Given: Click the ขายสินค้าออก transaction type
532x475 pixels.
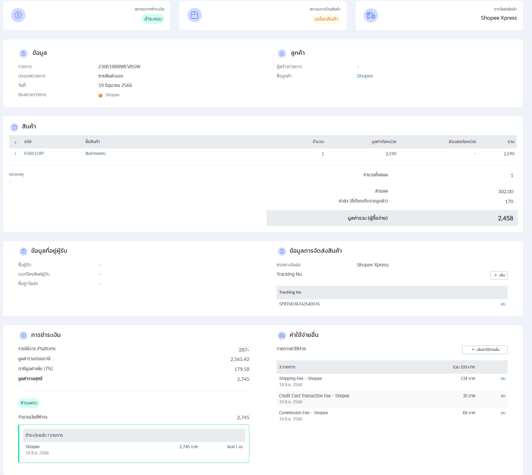Looking at the screenshot, I should [x=111, y=76].
